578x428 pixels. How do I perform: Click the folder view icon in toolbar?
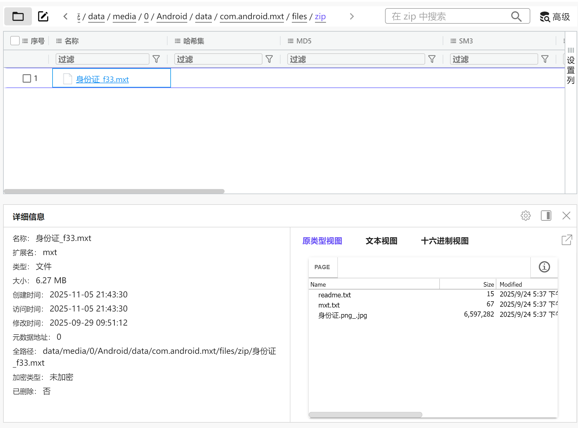click(18, 17)
